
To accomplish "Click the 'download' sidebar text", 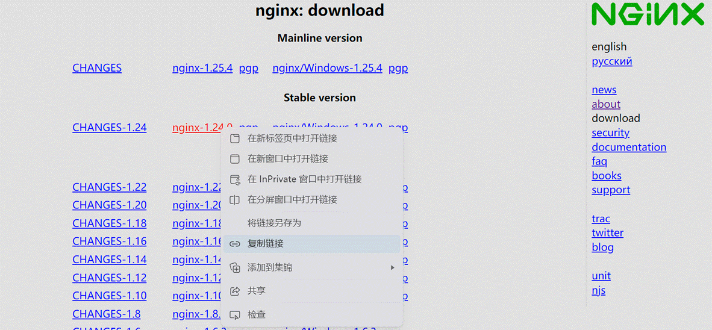I will (x=616, y=119).
